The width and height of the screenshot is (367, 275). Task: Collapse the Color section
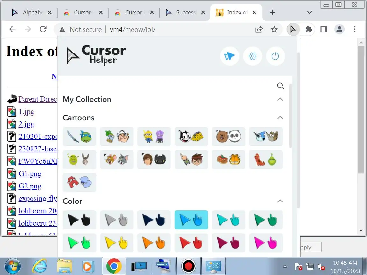coord(280,201)
